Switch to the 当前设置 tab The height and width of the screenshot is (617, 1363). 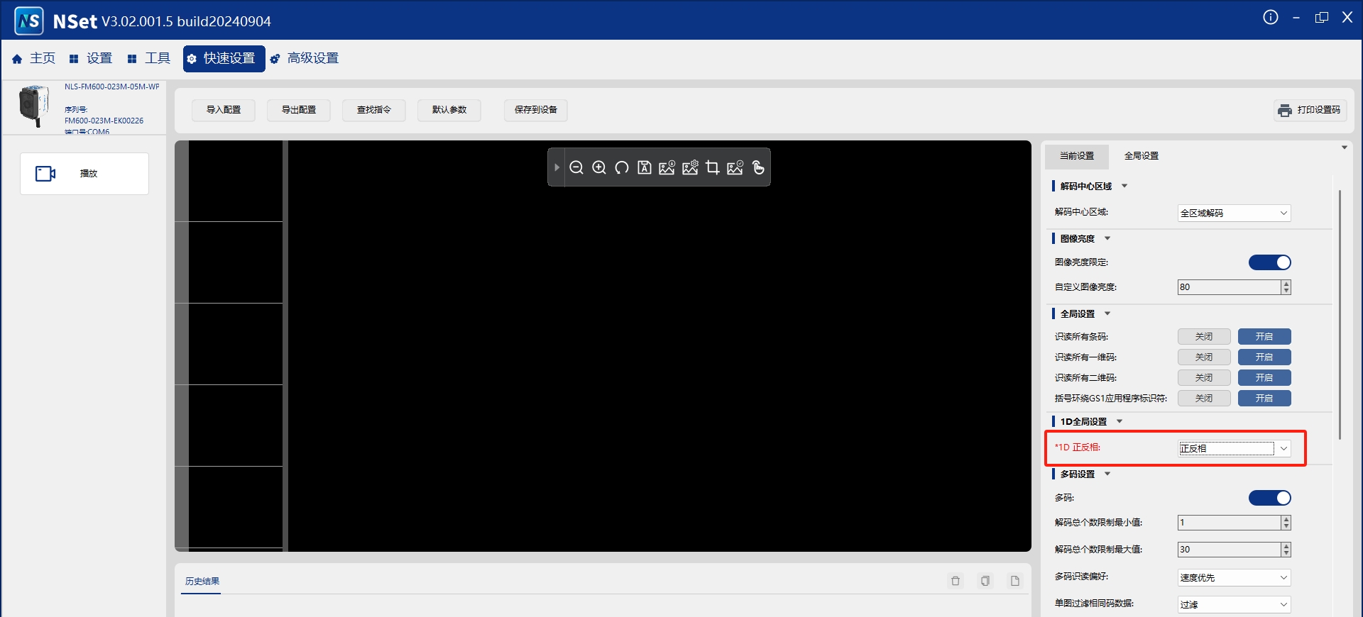[x=1077, y=156]
